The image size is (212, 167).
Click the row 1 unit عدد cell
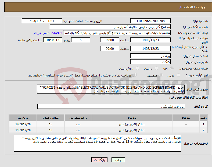click(78, 124)
